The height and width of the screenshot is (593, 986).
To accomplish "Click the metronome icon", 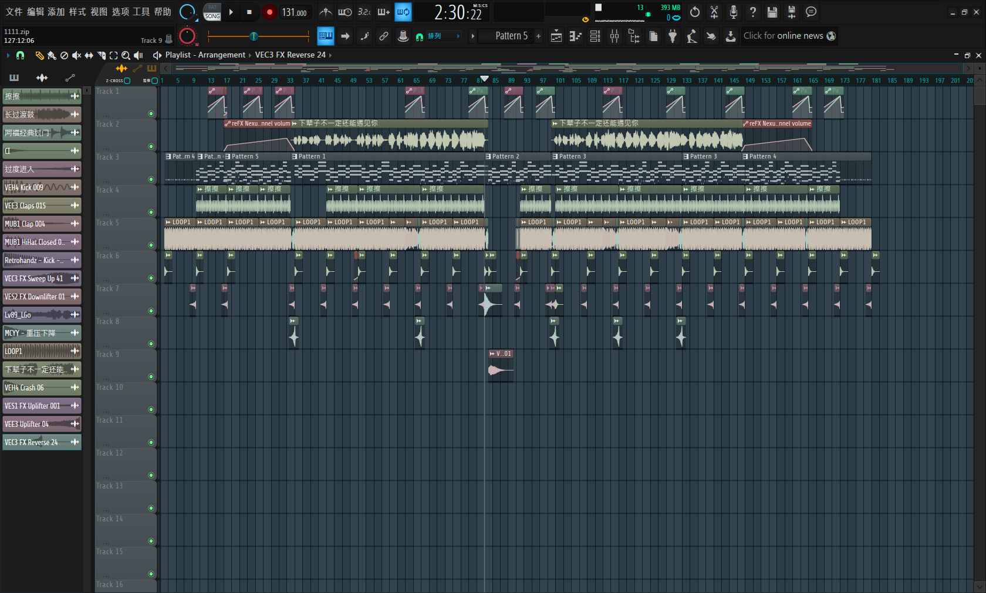I will 325,12.
